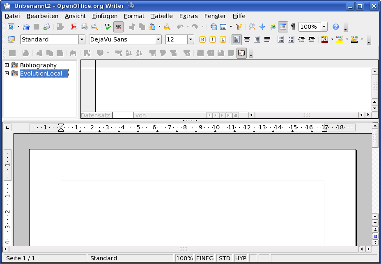Screen dimensions: 381x264
Task: Toggle underline formatting
Action: tap(222, 39)
